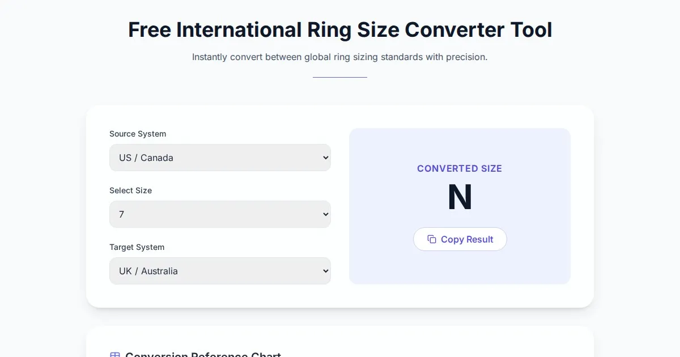680x357 pixels.
Task: Click the chevron arrow of Source System select
Action: coord(325,158)
